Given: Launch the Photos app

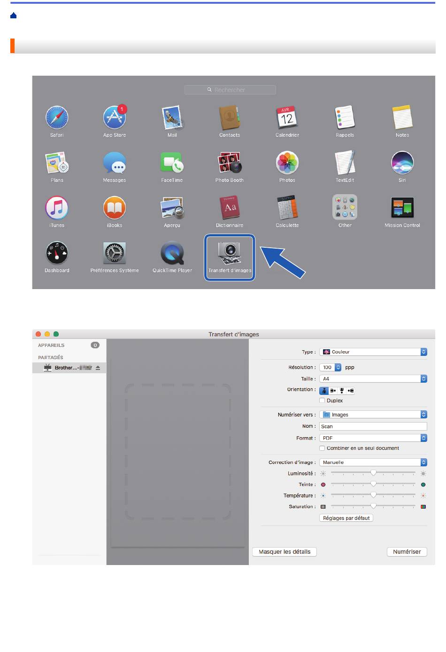Looking at the screenshot, I should click(x=287, y=163).
